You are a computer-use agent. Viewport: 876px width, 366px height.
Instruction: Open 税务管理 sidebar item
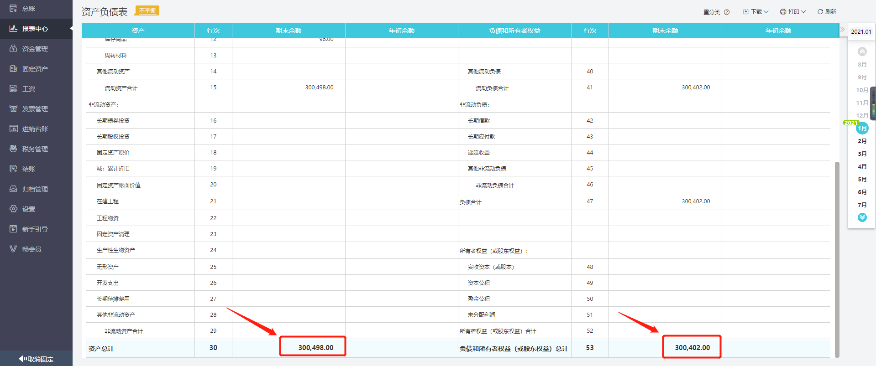(35, 149)
